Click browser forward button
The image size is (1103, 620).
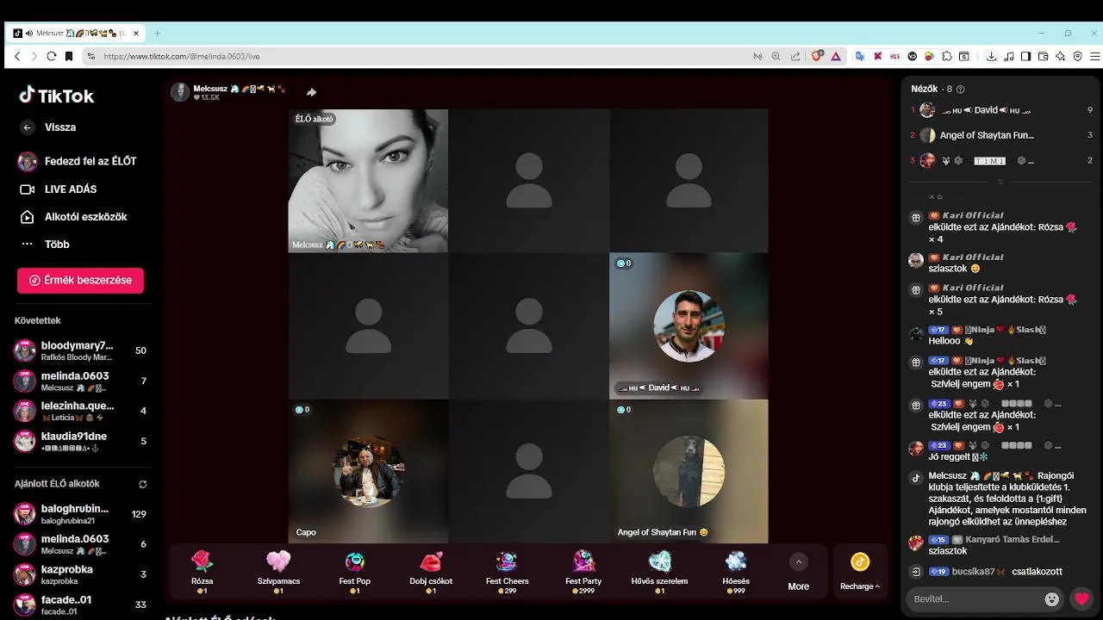click(34, 56)
